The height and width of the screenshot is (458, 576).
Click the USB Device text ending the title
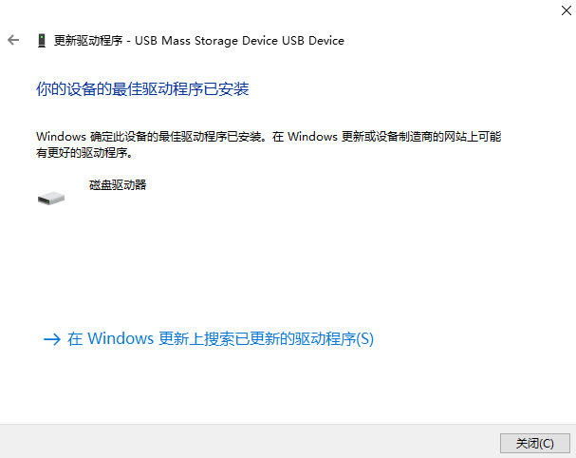point(313,41)
